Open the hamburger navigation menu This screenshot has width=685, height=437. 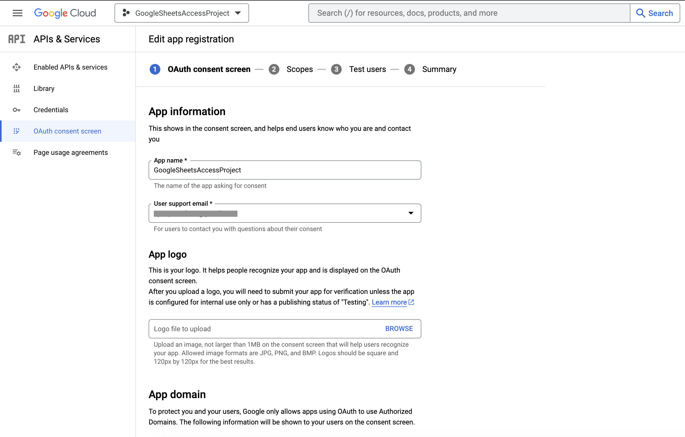[17, 13]
